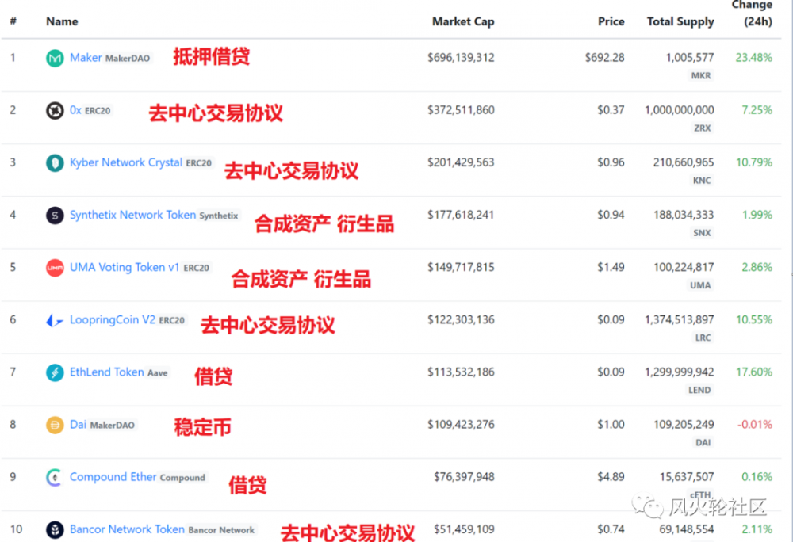Sort by the Price column header
793x542 pixels.
tap(611, 21)
